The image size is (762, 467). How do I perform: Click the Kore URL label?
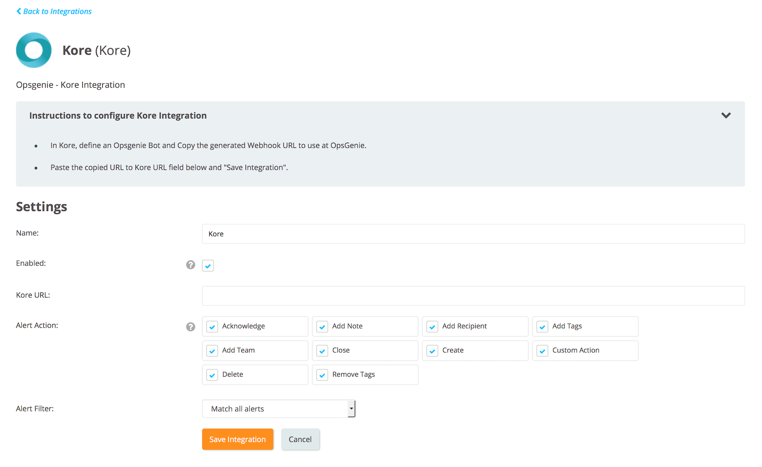pyautogui.click(x=33, y=295)
